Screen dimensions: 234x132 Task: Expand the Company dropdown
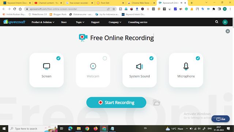[115, 22]
